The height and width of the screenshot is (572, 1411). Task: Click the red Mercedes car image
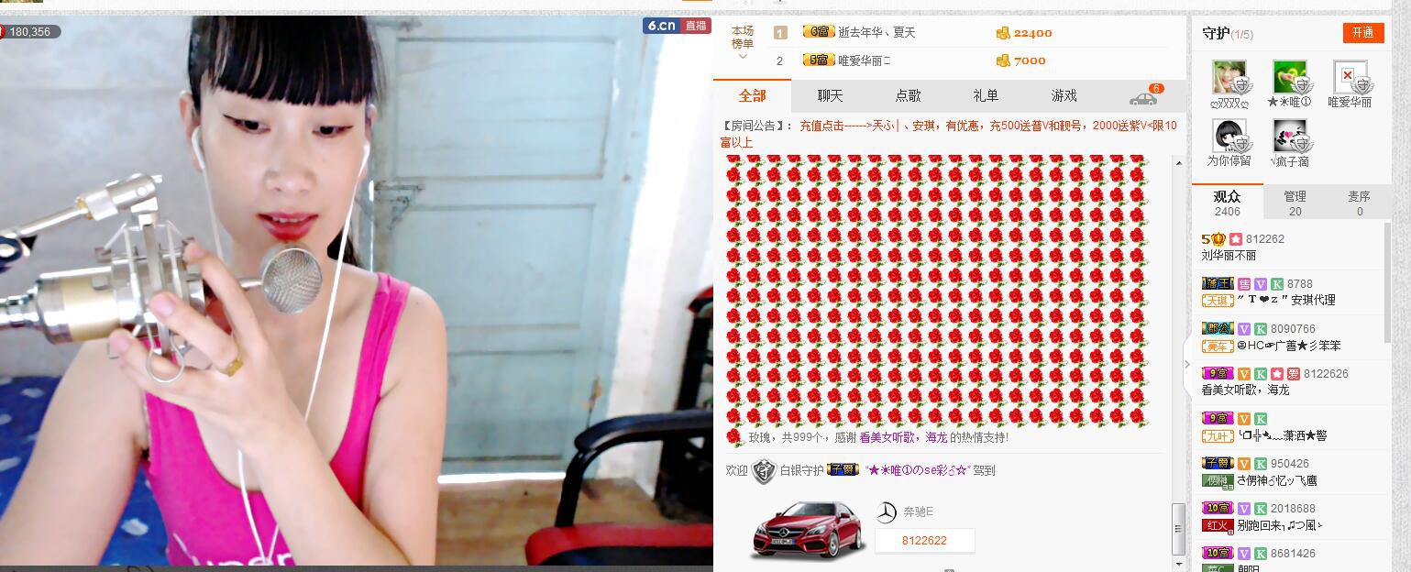(x=806, y=529)
